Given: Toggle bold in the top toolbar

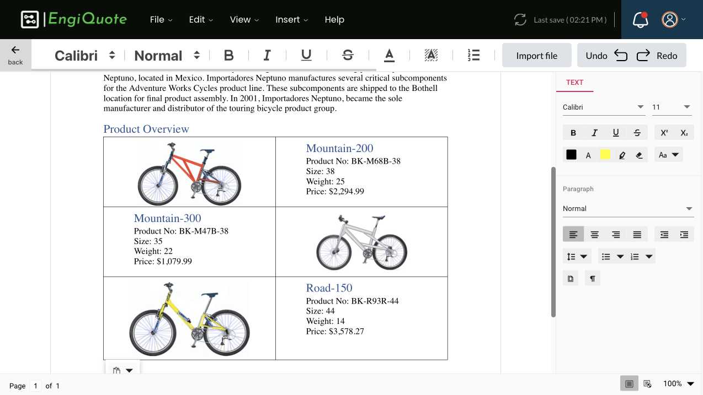Looking at the screenshot, I should (x=229, y=55).
